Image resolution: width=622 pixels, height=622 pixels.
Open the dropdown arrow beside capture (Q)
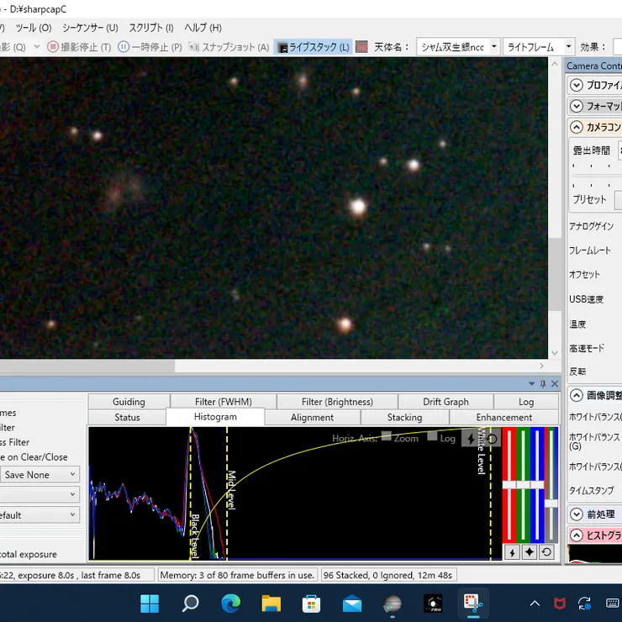[37, 47]
